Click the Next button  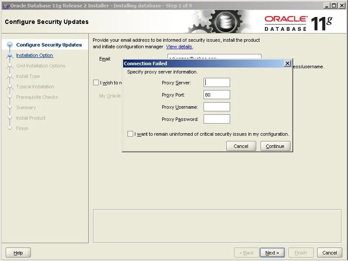(272, 253)
